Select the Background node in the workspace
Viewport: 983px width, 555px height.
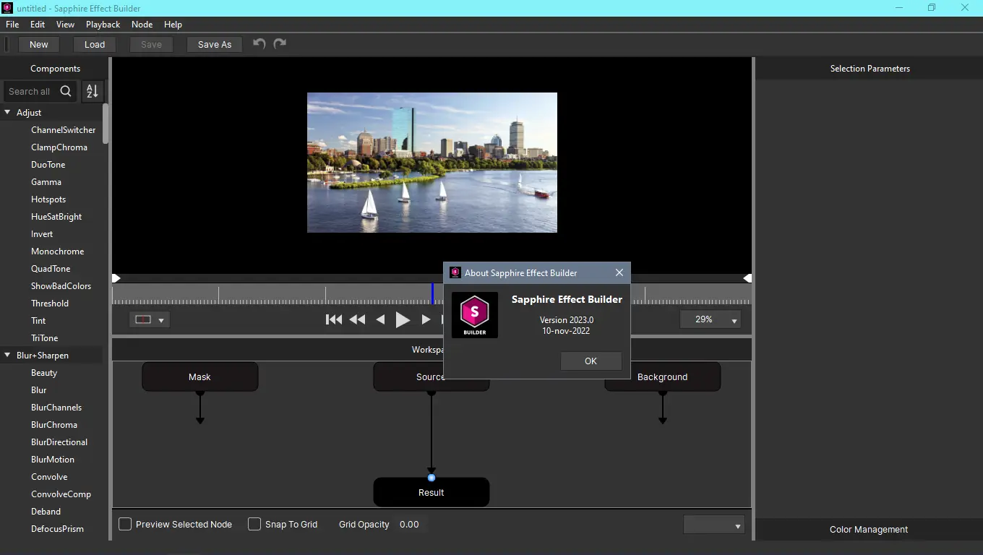pos(663,377)
